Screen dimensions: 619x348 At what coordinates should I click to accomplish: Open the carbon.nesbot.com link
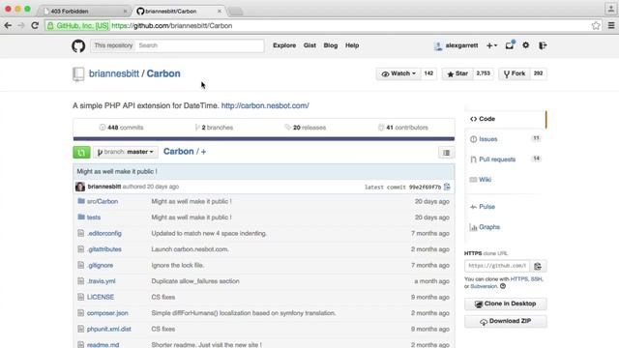point(265,105)
